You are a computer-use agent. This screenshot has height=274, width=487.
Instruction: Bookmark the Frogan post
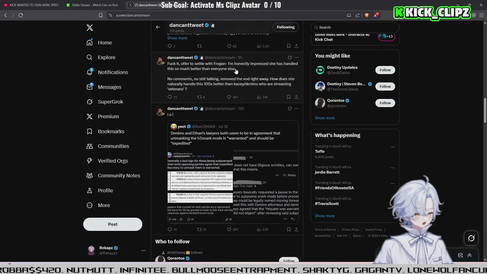289,97
